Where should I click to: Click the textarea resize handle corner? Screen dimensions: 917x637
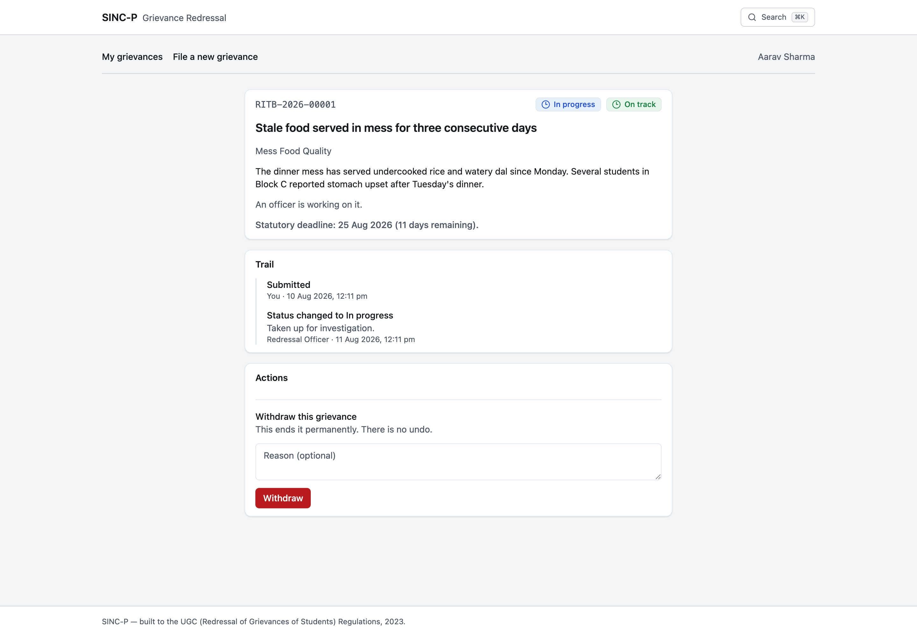pyautogui.click(x=658, y=476)
